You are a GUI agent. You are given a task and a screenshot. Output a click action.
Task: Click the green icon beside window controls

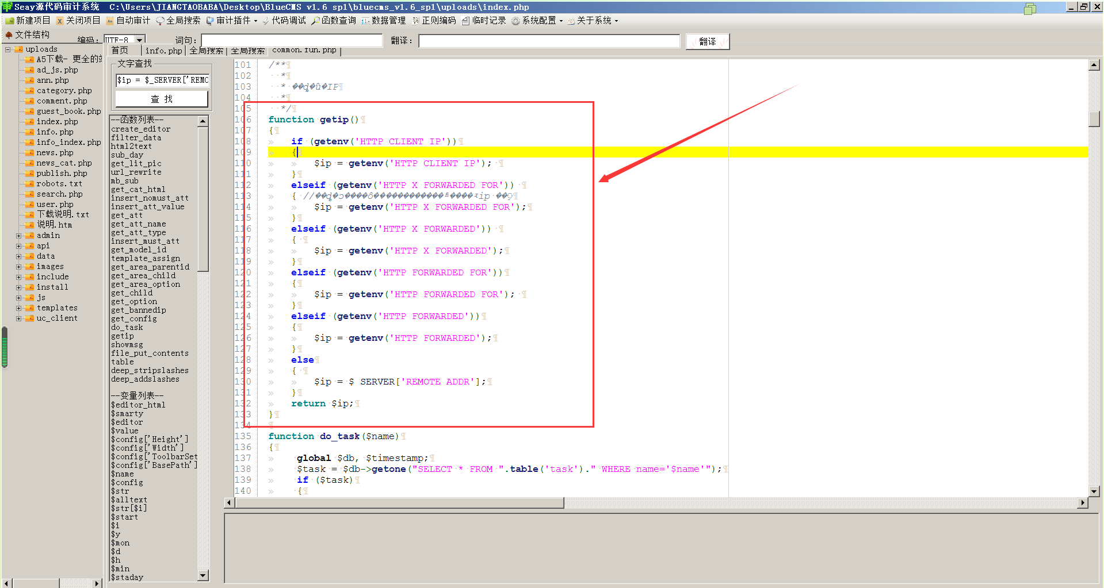coord(1030,9)
